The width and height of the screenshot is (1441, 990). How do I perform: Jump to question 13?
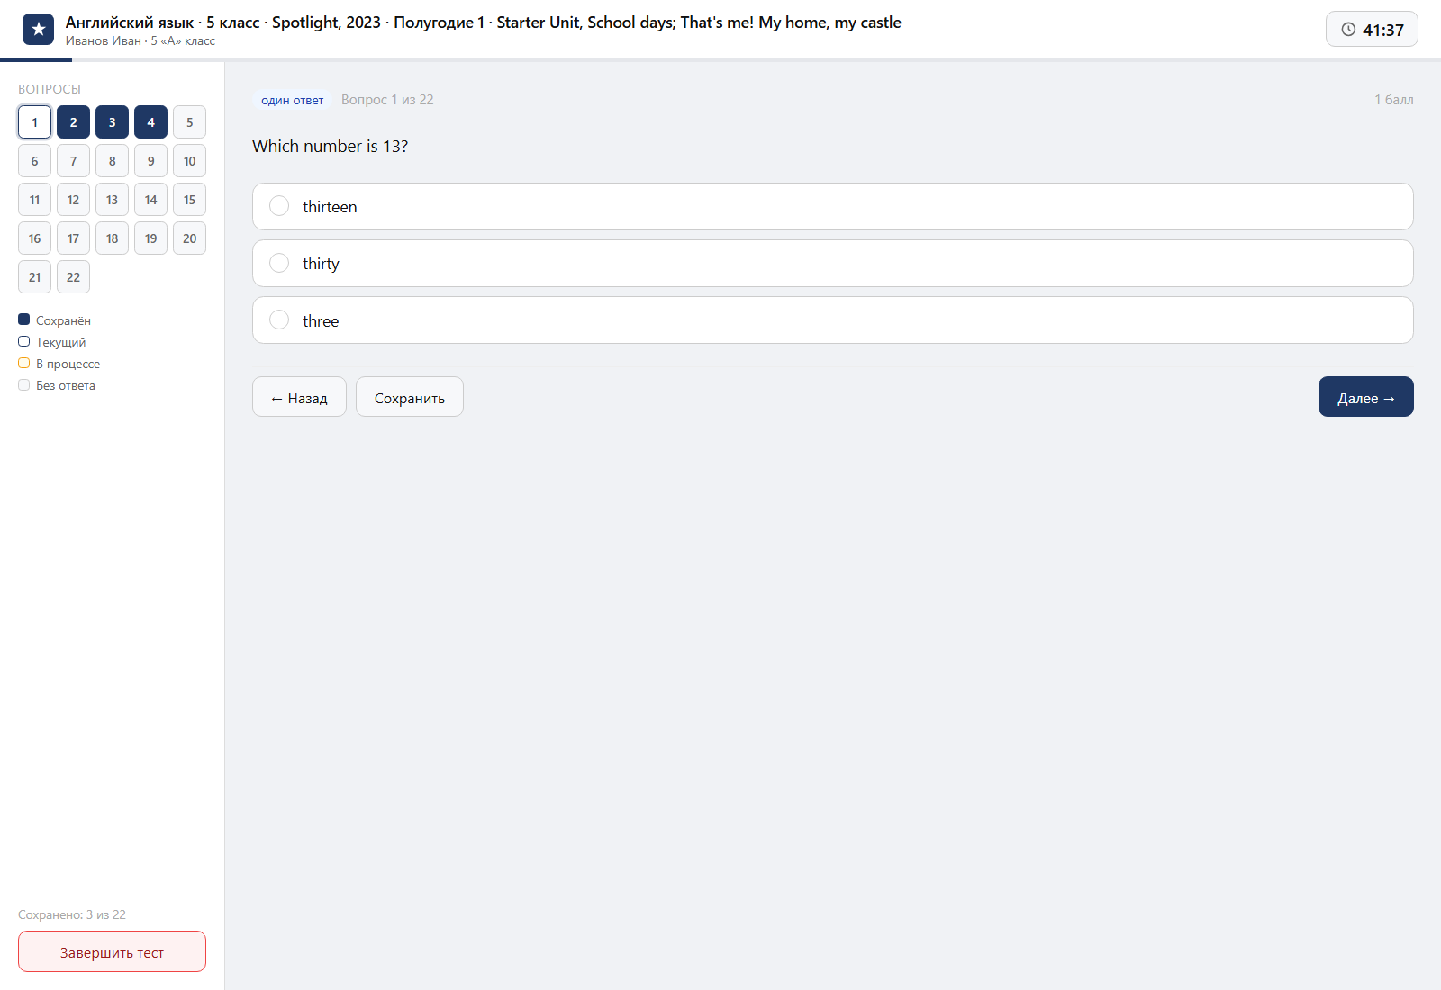(x=112, y=200)
